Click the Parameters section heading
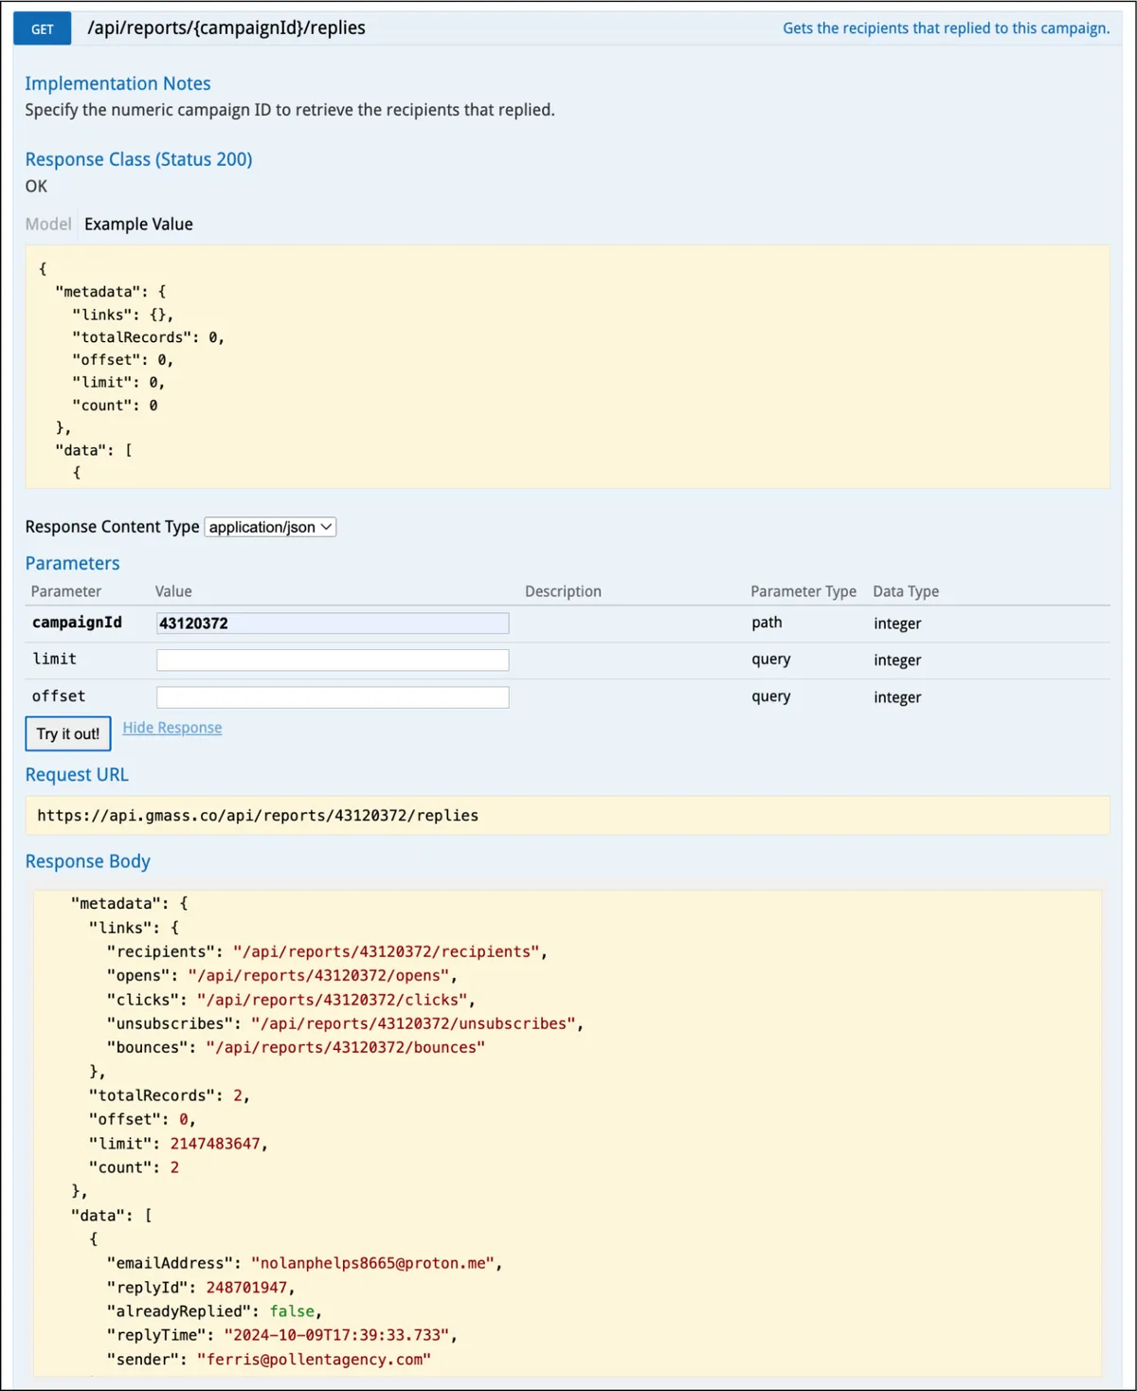This screenshot has width=1137, height=1391. [72, 563]
